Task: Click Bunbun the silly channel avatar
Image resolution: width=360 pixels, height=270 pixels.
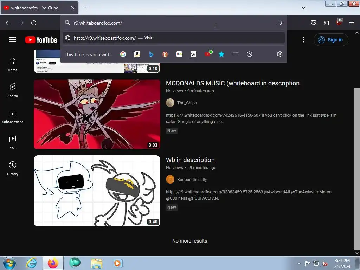Action: point(170,179)
